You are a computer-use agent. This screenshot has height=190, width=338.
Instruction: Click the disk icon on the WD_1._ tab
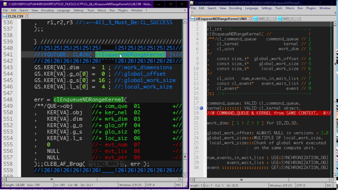[280, 19]
